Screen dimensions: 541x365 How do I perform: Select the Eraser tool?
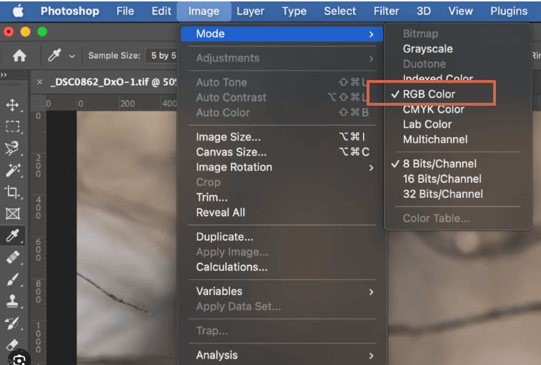12,344
